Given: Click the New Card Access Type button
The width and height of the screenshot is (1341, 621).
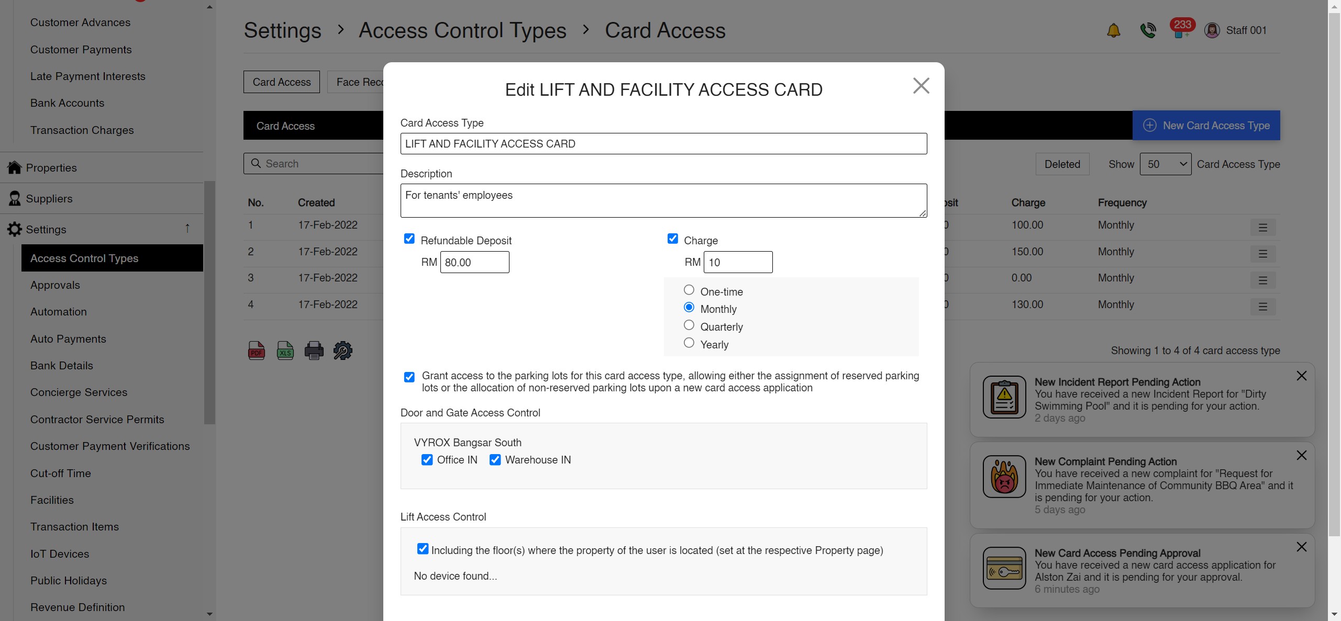Looking at the screenshot, I should coord(1206,126).
